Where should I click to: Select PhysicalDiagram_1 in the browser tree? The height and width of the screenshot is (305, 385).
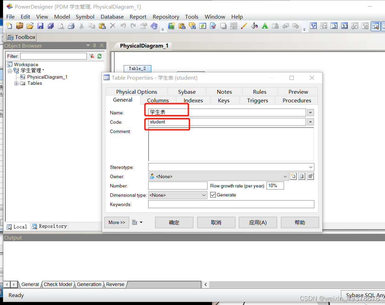point(47,77)
